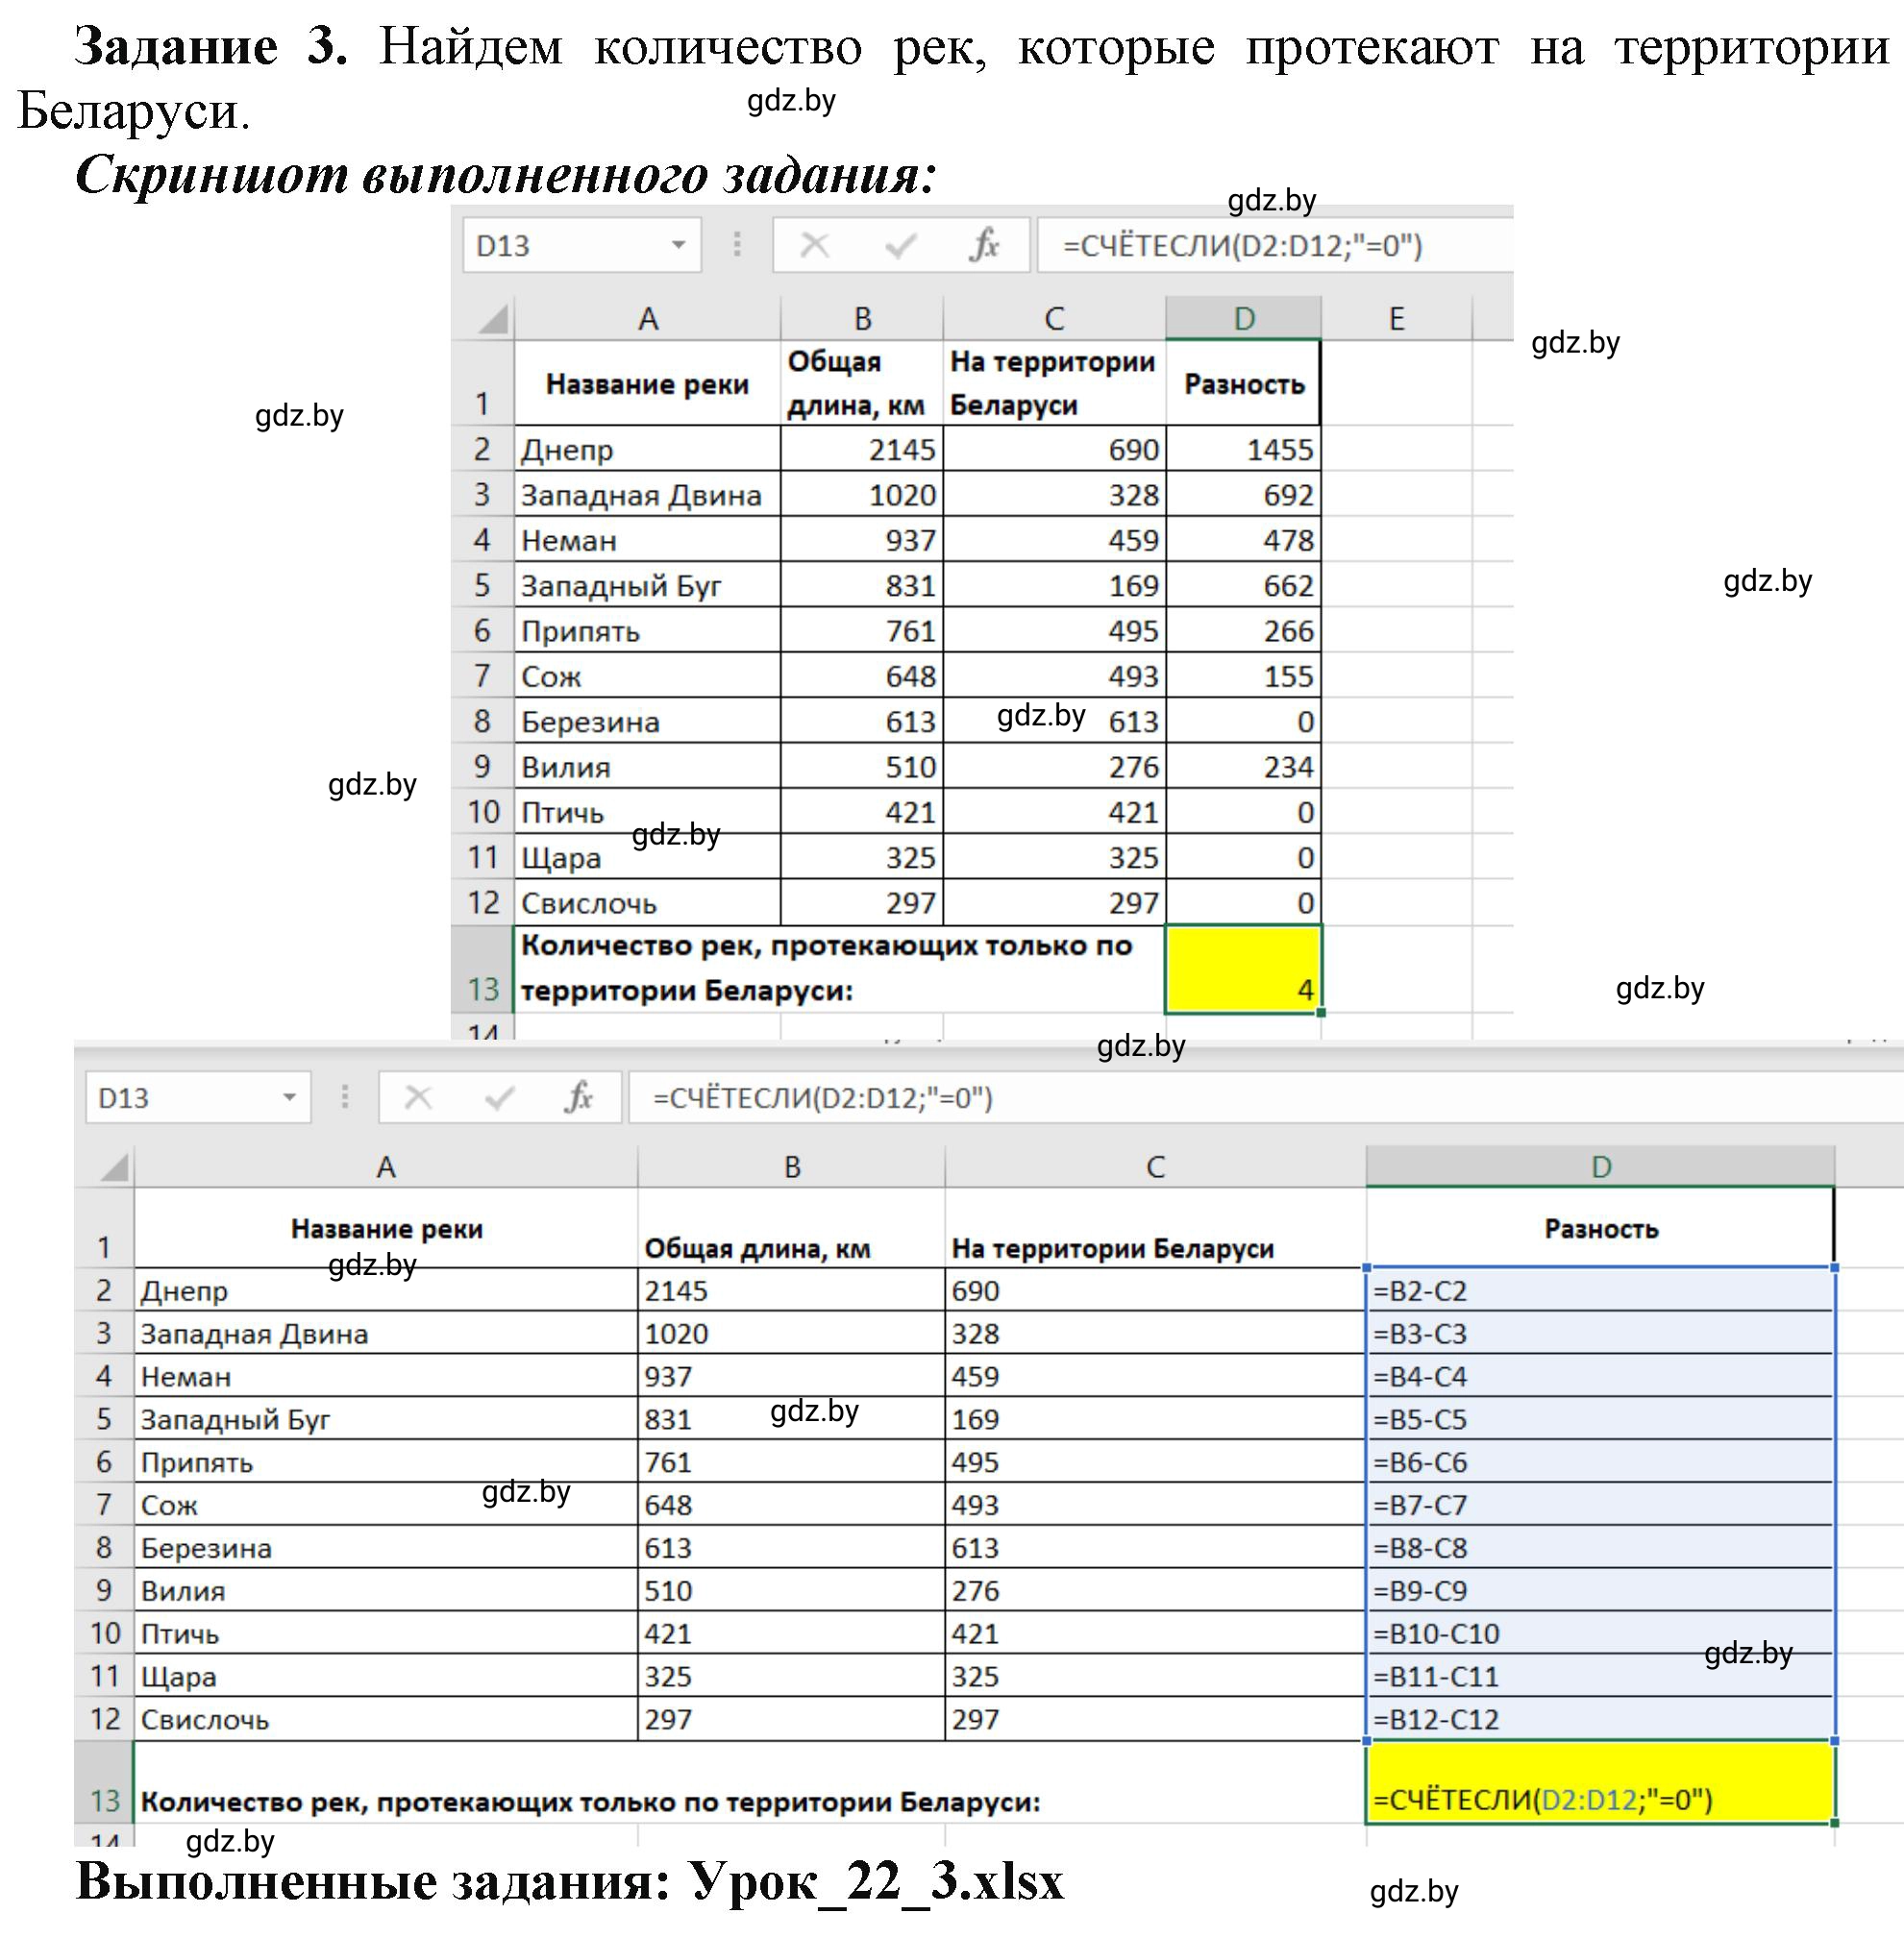This screenshot has width=1904, height=1938.
Task: Click cell '=B10-C10' in the lower table
Action: coord(1600,1633)
